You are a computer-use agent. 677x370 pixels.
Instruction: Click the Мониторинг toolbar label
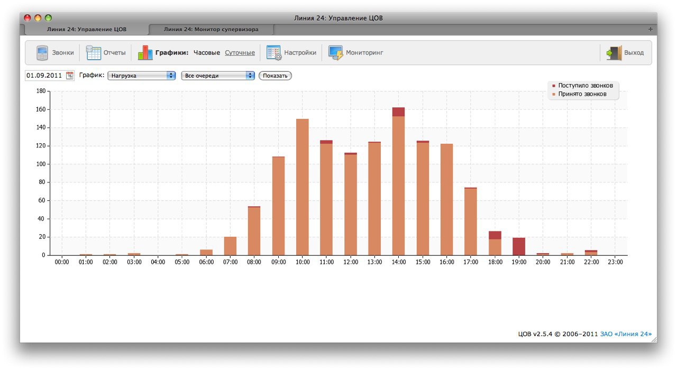(364, 53)
